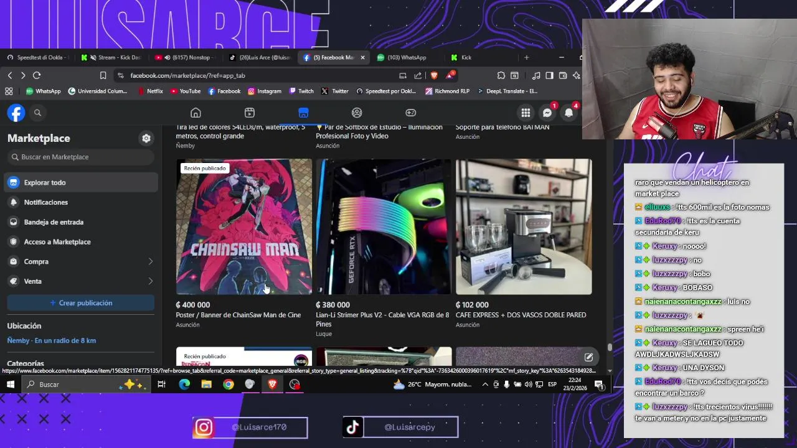
Task: Open the Instagram bookmark
Action: pyautogui.click(x=265, y=91)
